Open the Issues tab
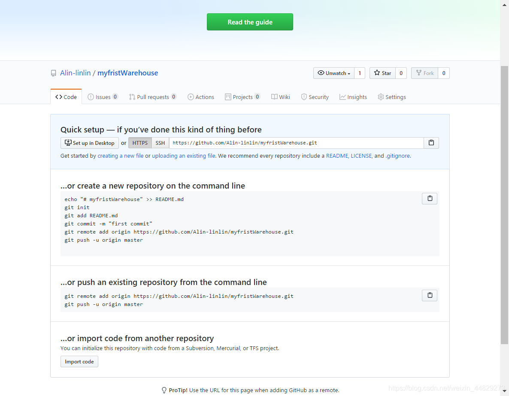The image size is (509, 396). 103,97
